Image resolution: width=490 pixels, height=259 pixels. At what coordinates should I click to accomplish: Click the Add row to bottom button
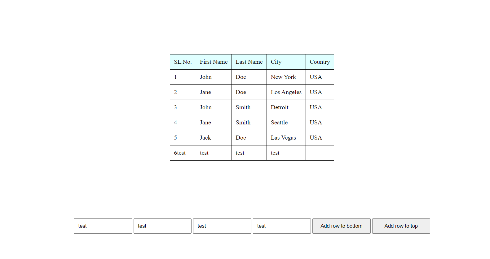tap(341, 226)
